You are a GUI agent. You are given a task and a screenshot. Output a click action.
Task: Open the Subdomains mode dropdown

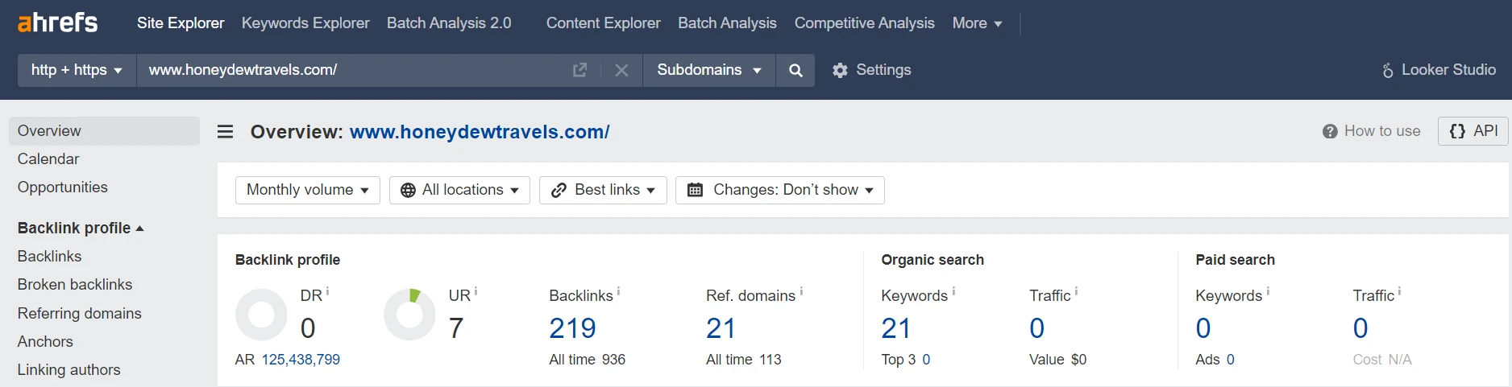tap(709, 70)
